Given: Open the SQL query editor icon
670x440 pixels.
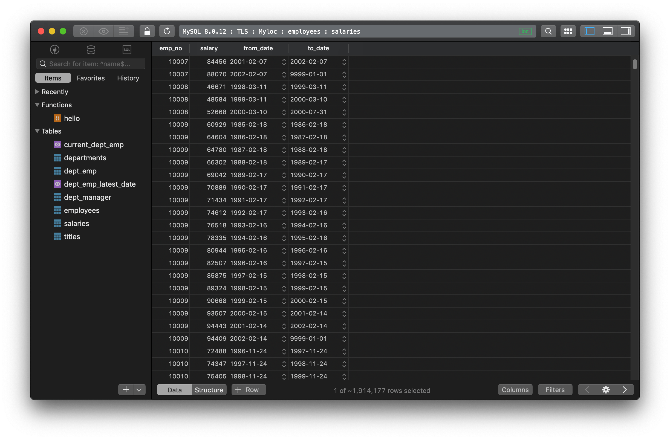Looking at the screenshot, I should pos(127,50).
